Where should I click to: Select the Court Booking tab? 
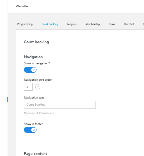pyautogui.click(x=50, y=24)
